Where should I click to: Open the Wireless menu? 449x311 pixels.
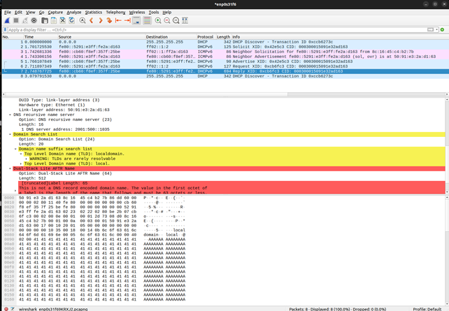[137, 13]
